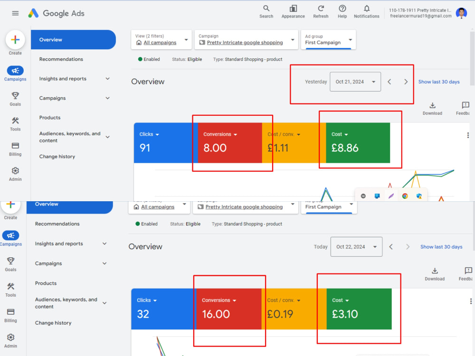
Task: Open Search in the top bar
Action: [x=266, y=12]
